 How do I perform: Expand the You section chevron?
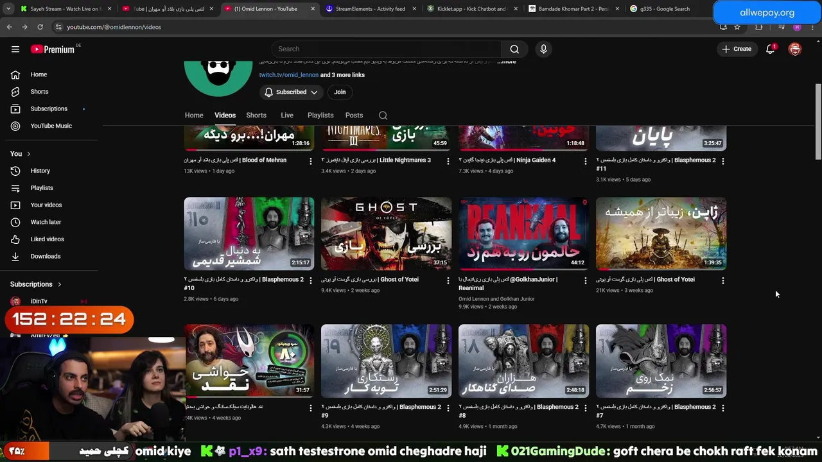coord(28,154)
